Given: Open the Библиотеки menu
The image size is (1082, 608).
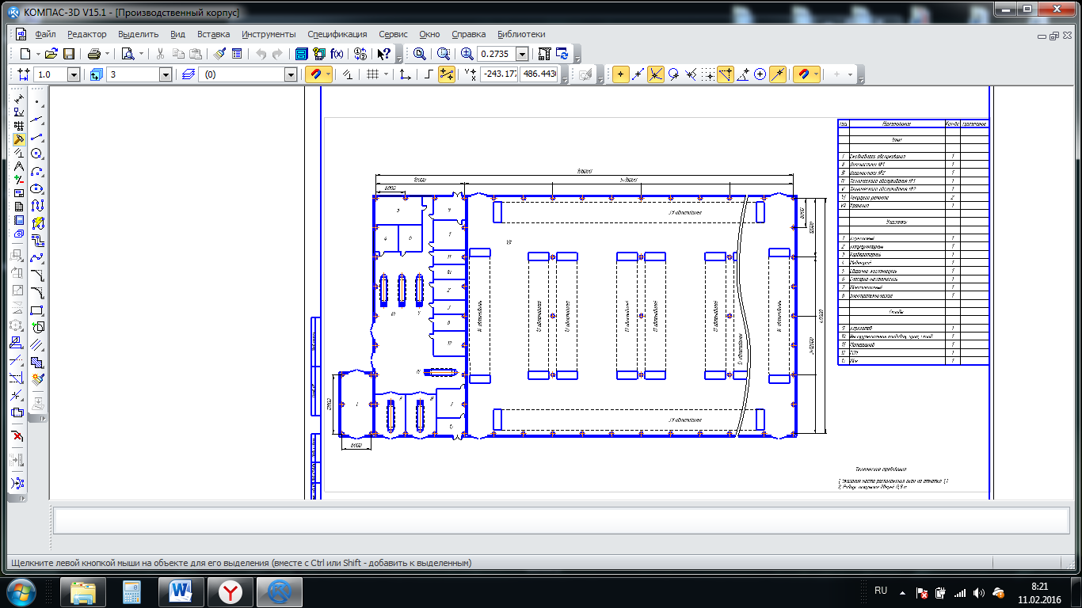Looking at the screenshot, I should click(x=521, y=34).
